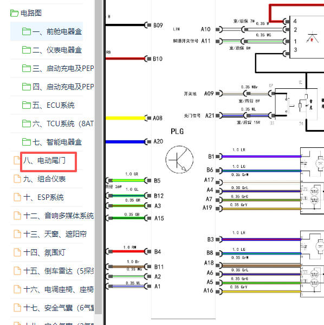Open the 电路图 root folder

tap(31, 13)
